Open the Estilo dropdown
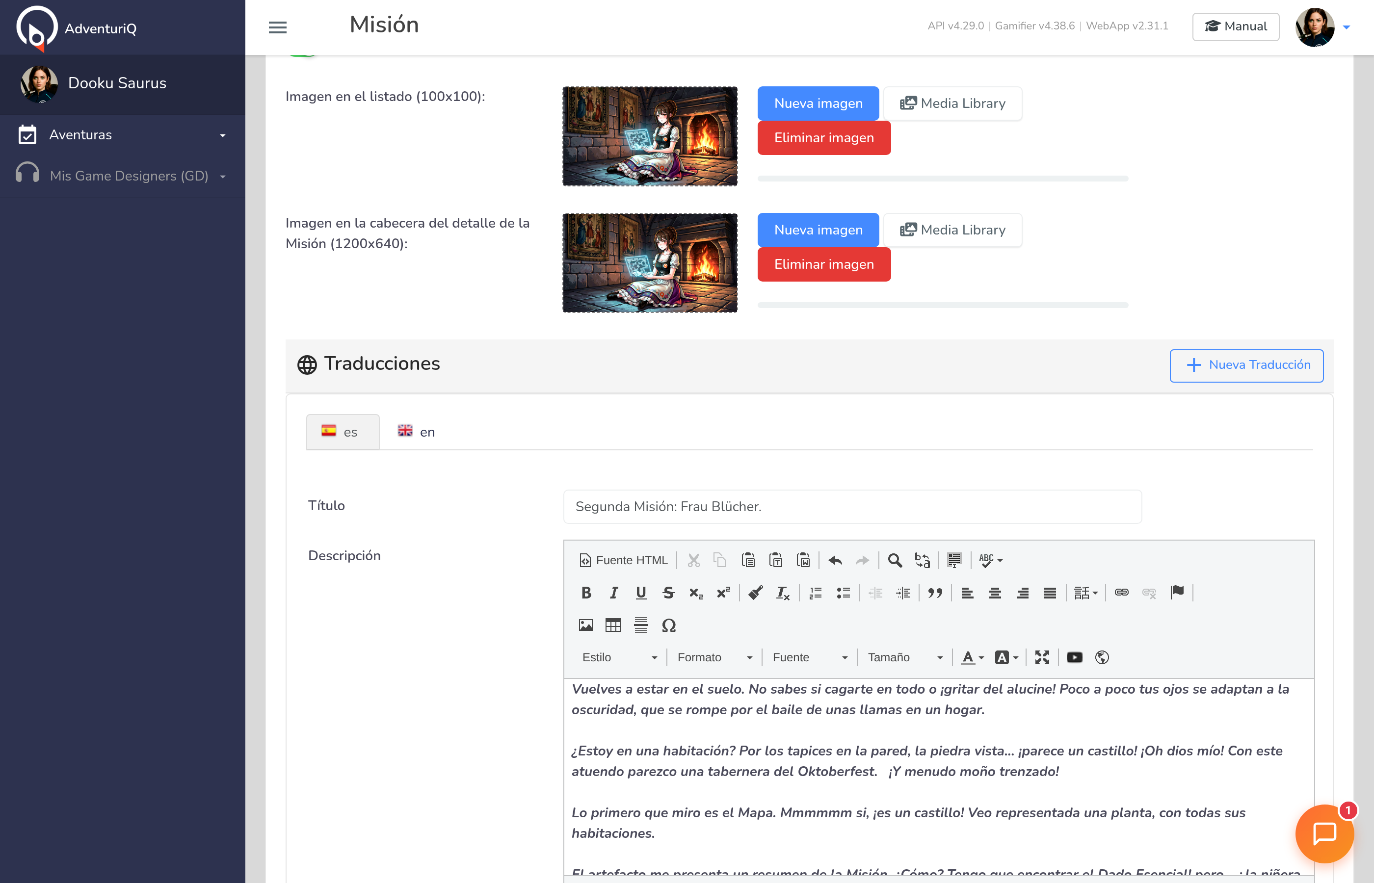The height and width of the screenshot is (883, 1374). point(619,658)
